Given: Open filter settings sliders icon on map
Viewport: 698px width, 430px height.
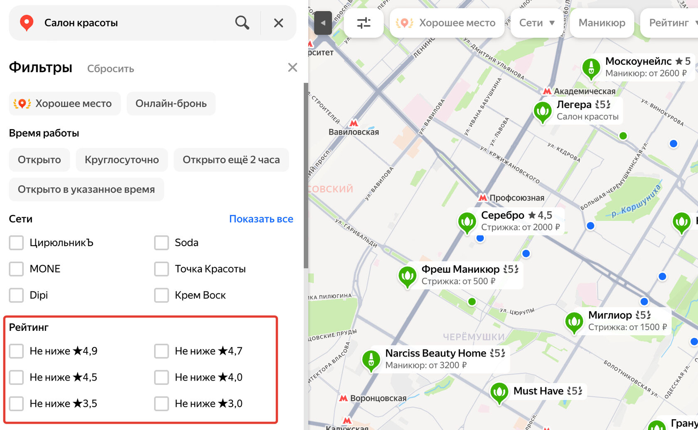Looking at the screenshot, I should 364,23.
